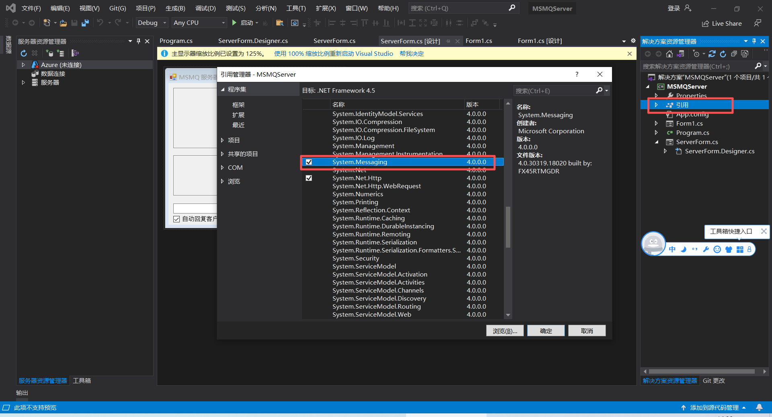Open the 调试(D) menu

(205, 8)
